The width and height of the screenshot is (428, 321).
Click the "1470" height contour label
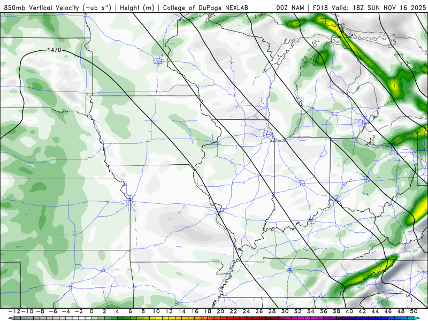(54, 50)
